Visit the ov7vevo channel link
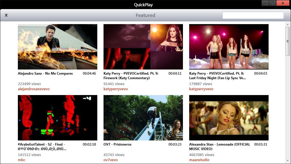Image resolution: width=291 pixels, height=164 pixels. coord(111,160)
